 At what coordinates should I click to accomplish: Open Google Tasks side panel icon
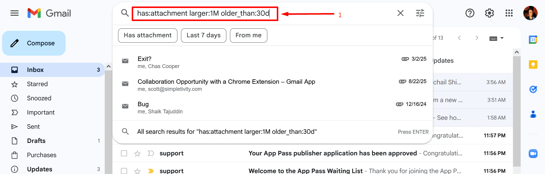pos(533,89)
